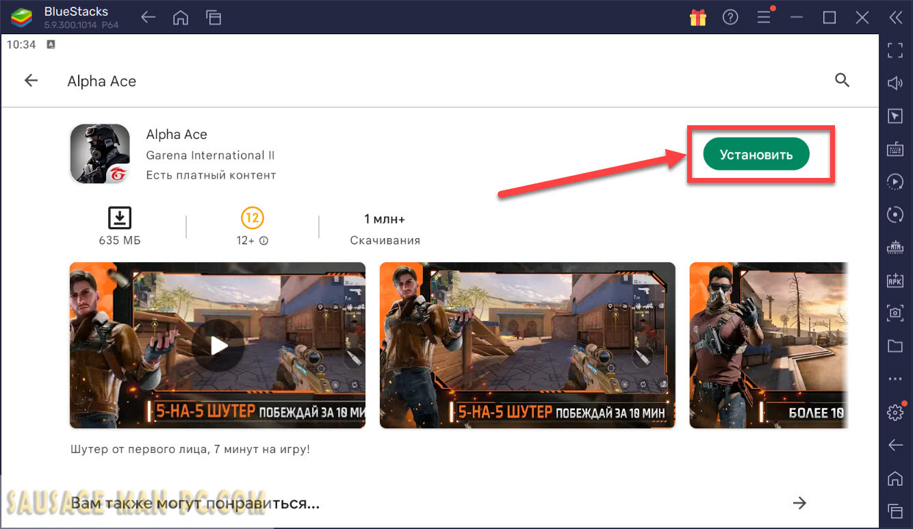Open the keyboard game controls icon
The width and height of the screenshot is (913, 529).
(895, 149)
